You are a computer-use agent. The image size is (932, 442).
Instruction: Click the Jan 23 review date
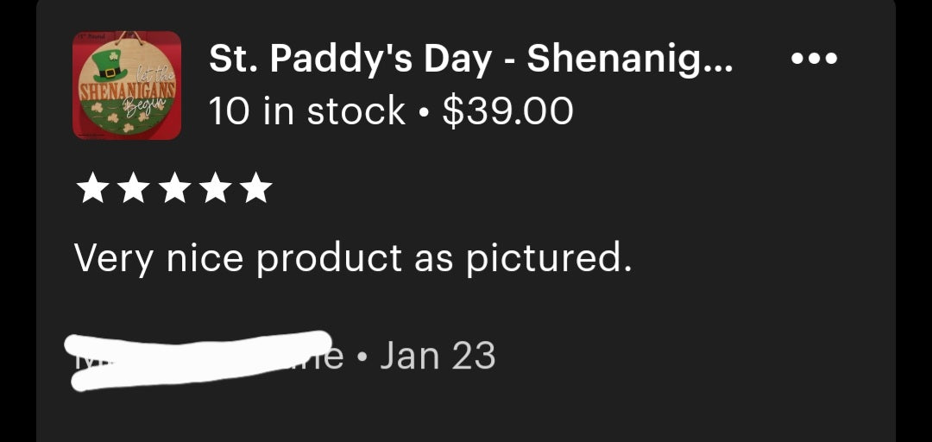click(x=437, y=355)
